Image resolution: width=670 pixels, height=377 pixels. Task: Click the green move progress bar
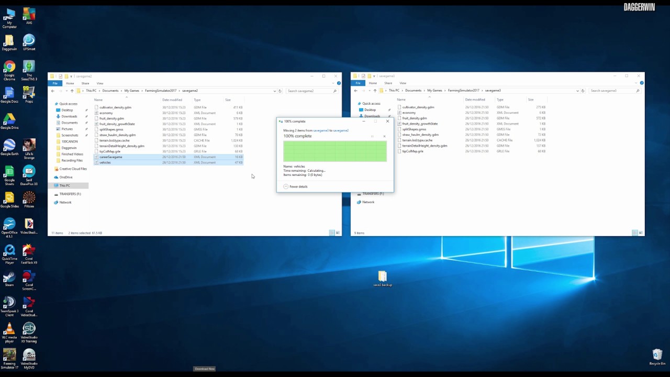point(335,151)
